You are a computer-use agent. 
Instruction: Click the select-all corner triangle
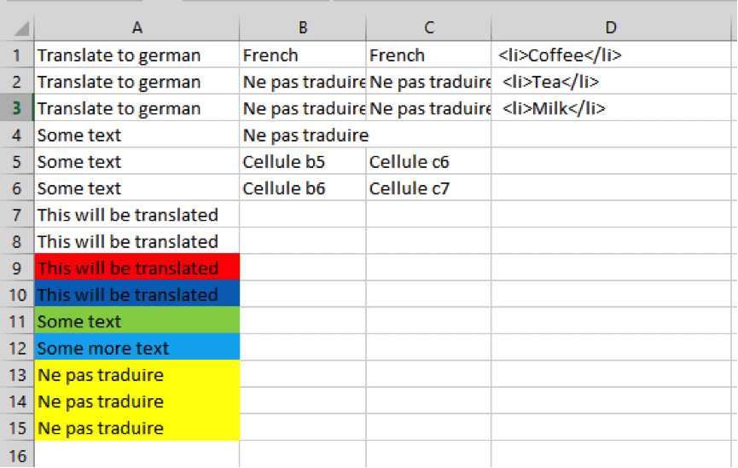click(x=21, y=29)
